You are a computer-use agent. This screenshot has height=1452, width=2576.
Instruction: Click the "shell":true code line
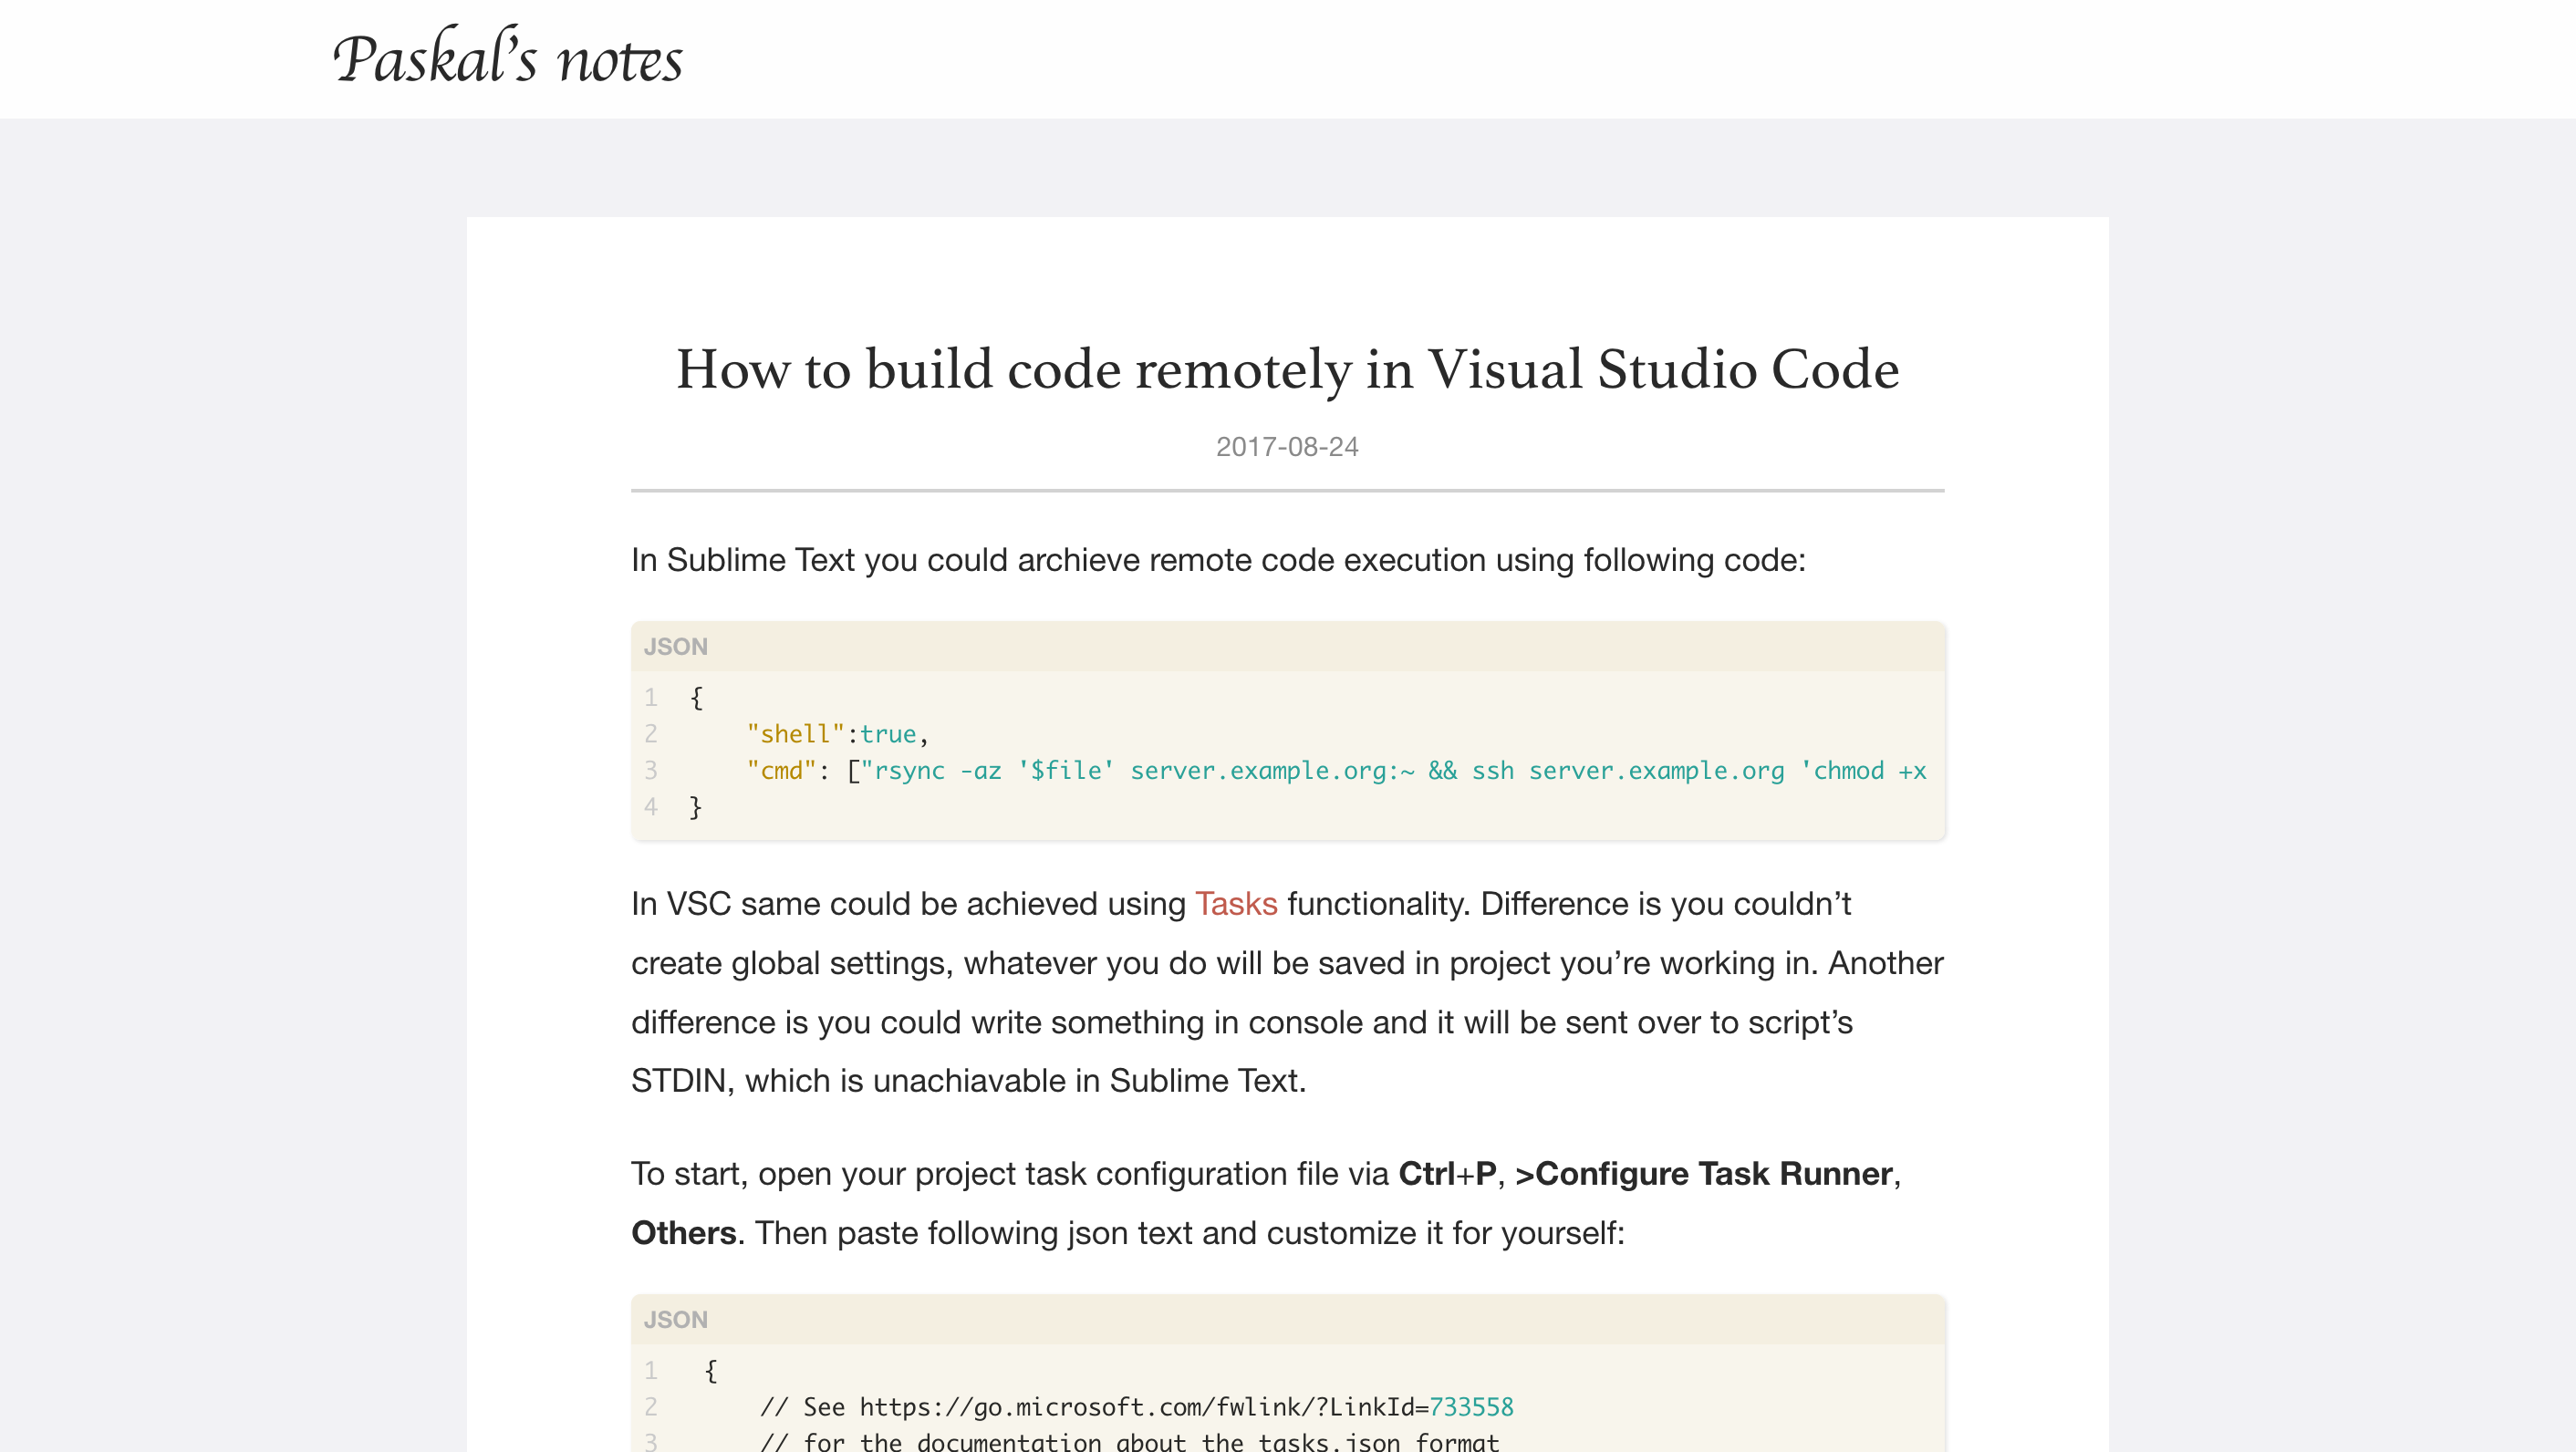(x=838, y=734)
